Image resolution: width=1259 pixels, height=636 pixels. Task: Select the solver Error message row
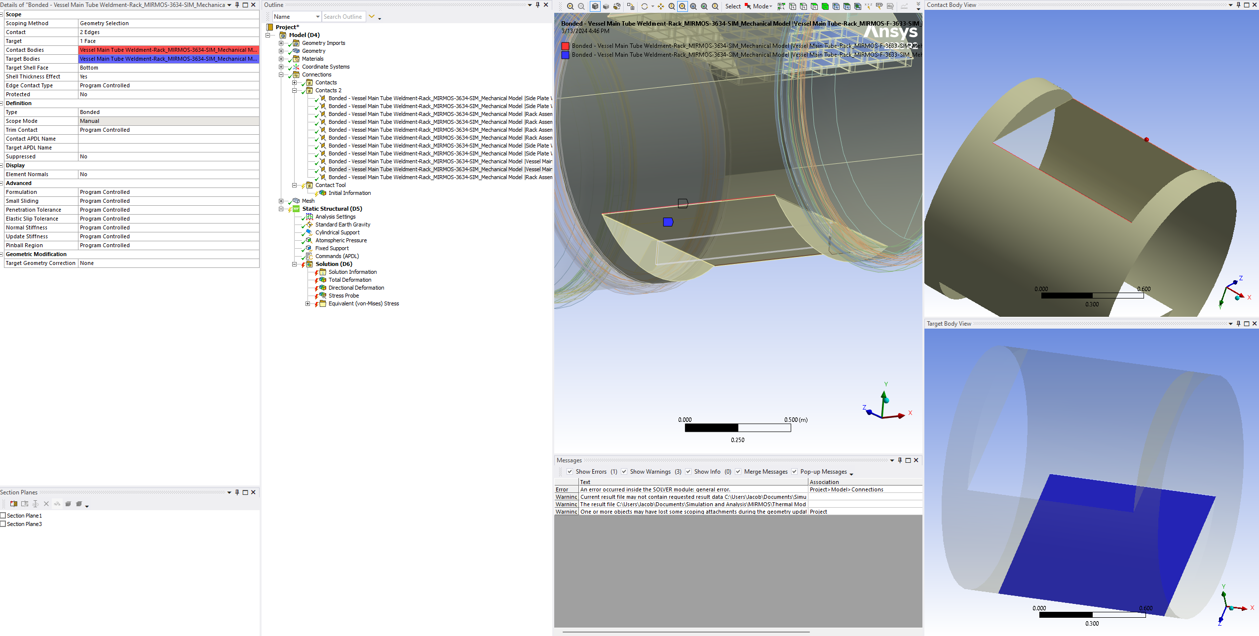pyautogui.click(x=738, y=489)
